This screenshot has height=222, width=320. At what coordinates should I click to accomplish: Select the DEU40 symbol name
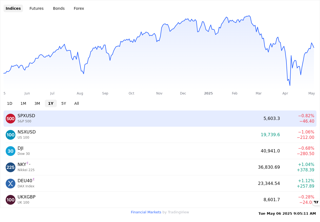tap(25, 181)
